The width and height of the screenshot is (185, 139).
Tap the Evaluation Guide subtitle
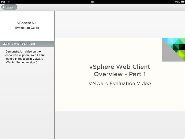click(27, 28)
